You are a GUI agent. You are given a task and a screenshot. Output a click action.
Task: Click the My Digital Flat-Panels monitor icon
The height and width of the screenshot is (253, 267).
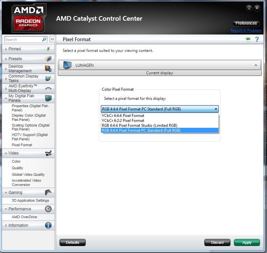[x=48, y=98]
